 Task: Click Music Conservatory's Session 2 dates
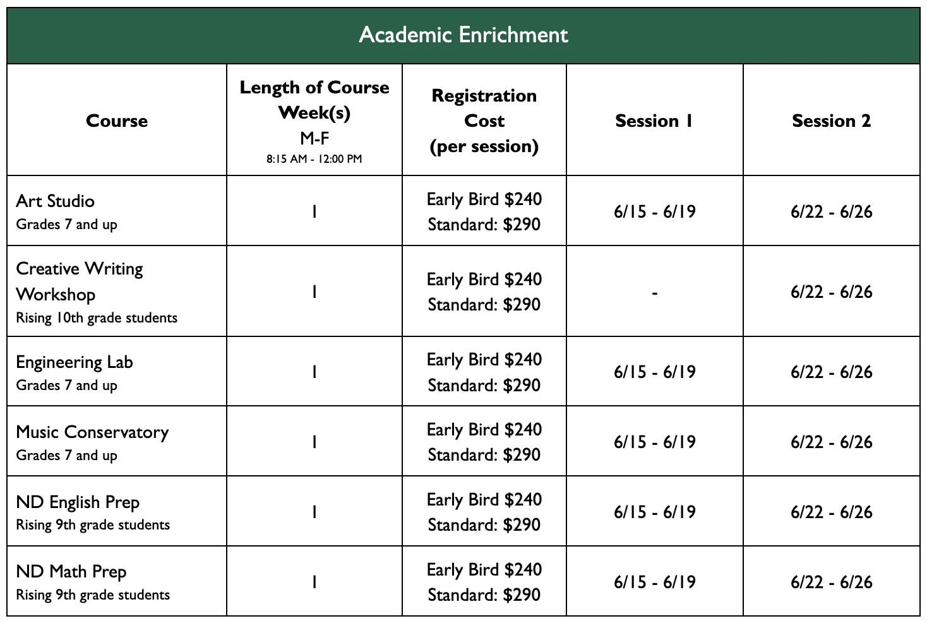[x=831, y=442]
